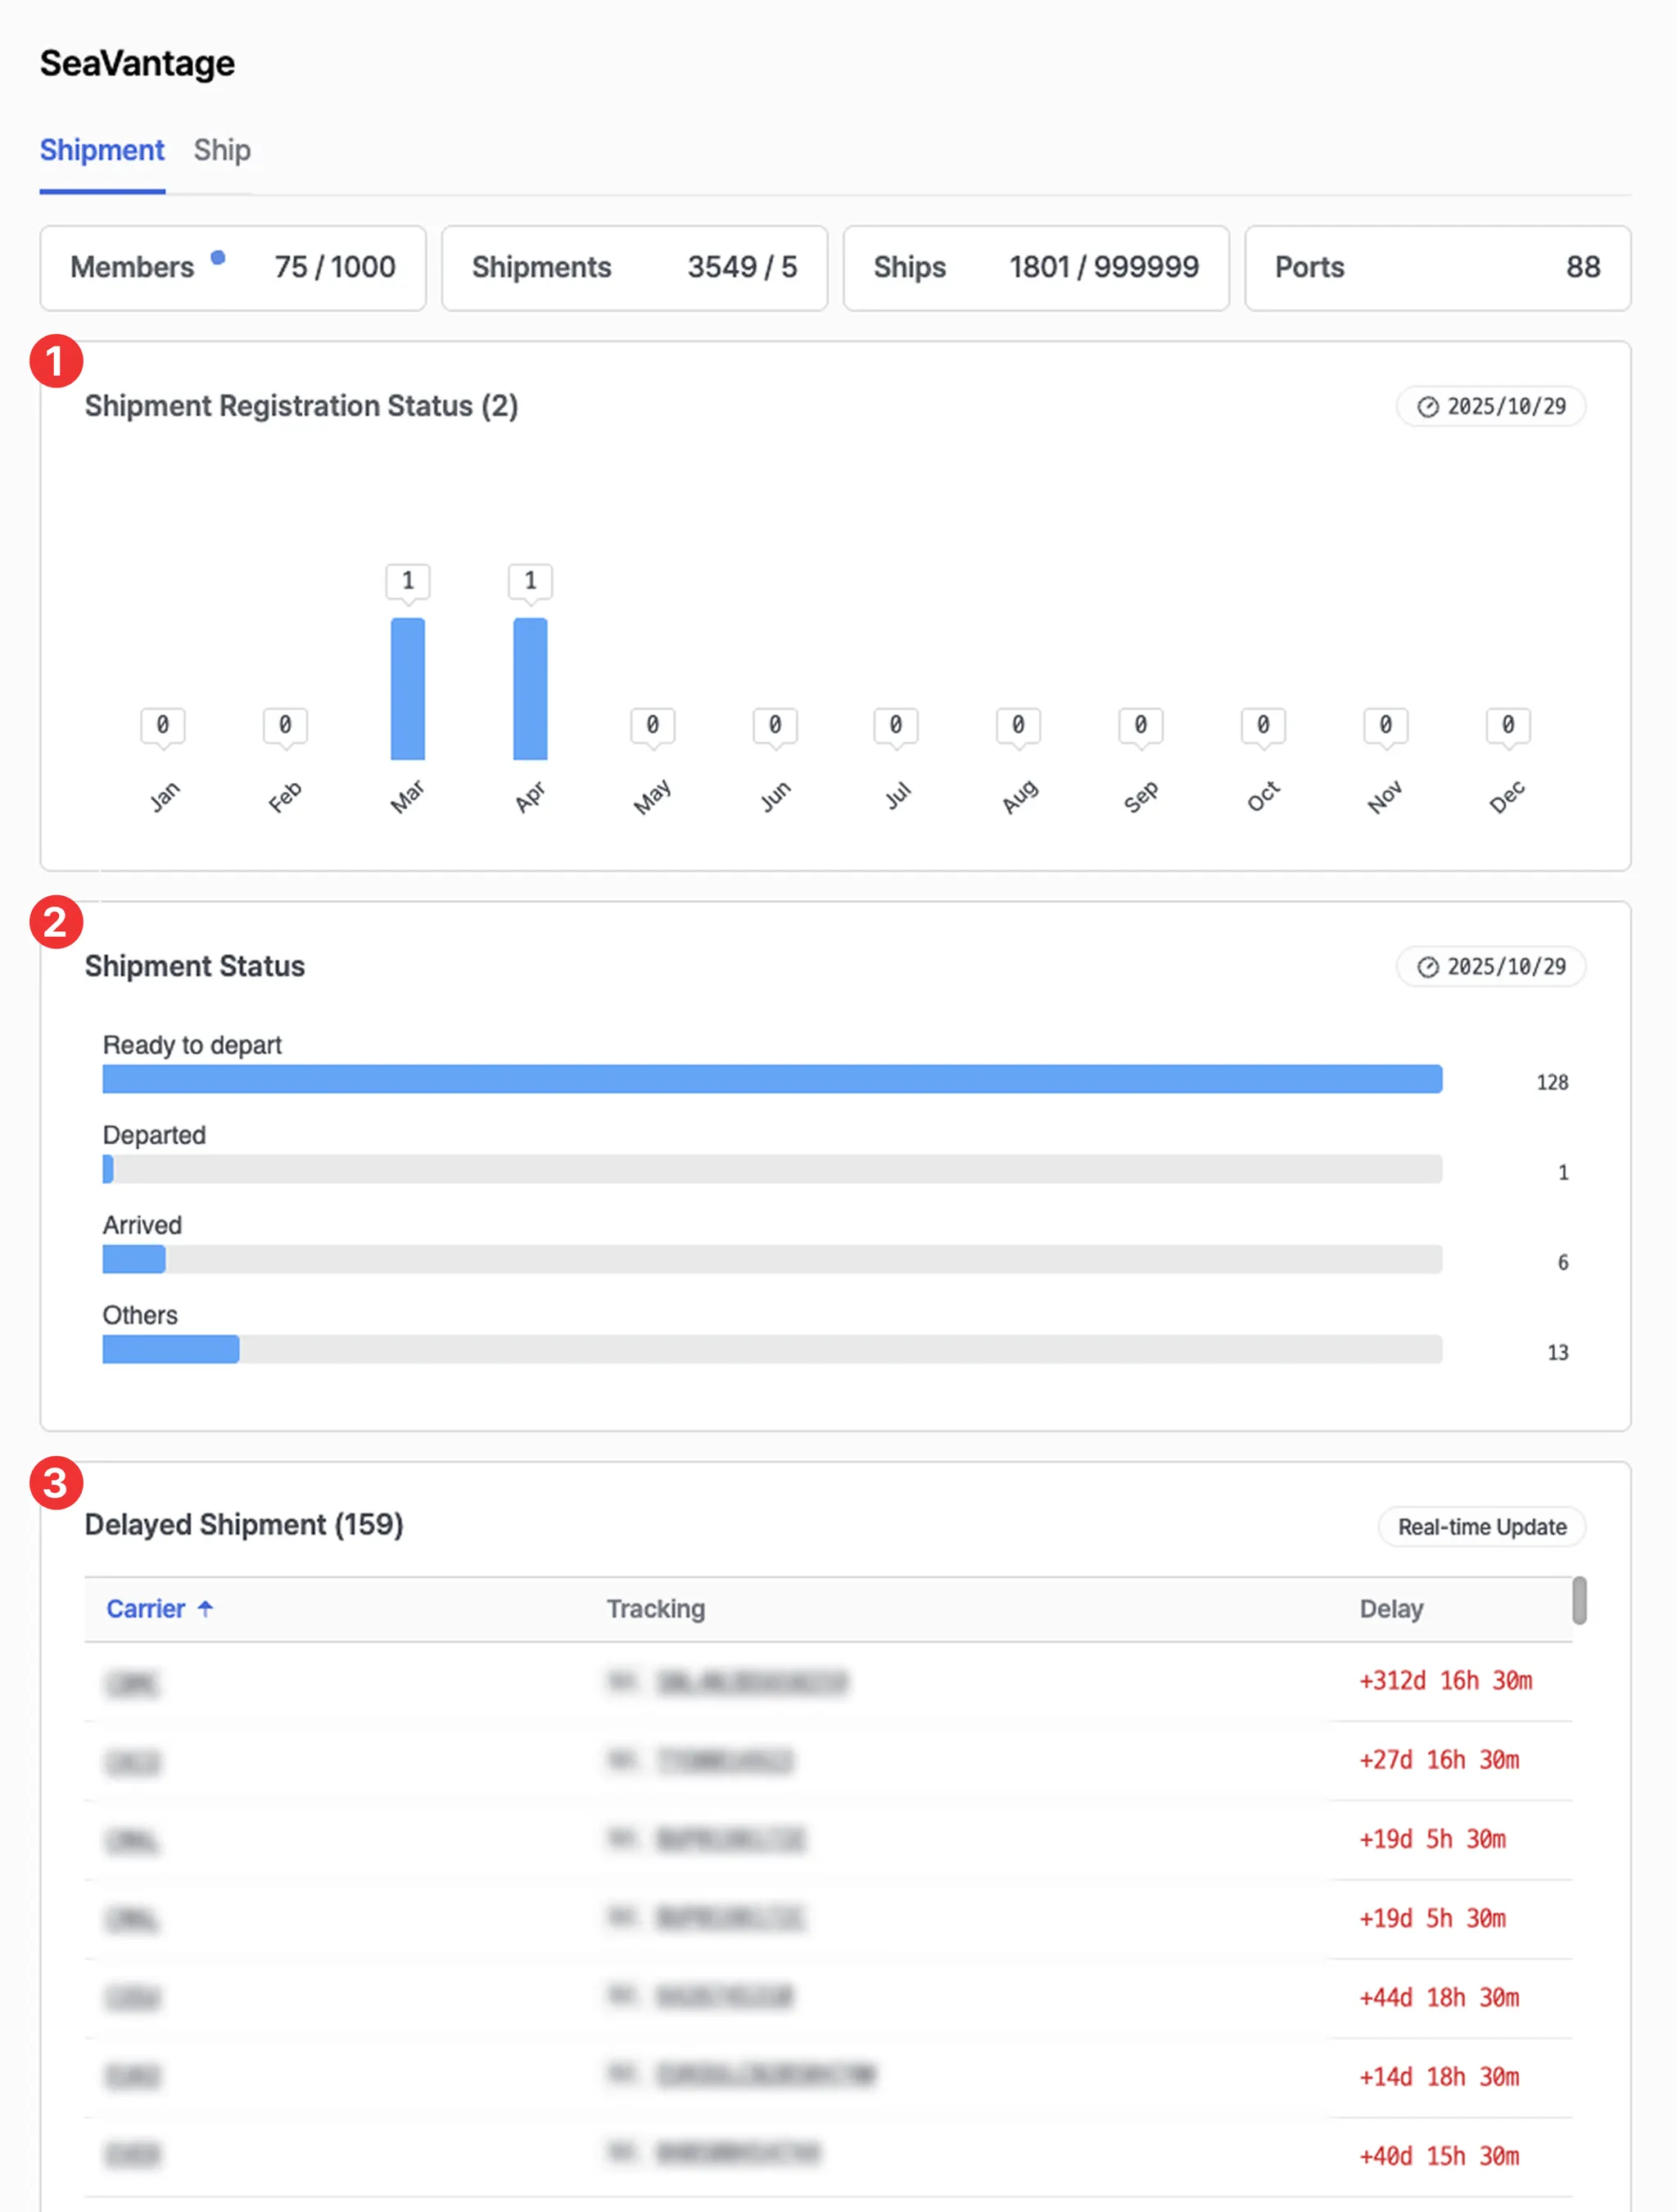Click red numbered marker 2
The height and width of the screenshot is (2212, 1677).
pos(55,921)
